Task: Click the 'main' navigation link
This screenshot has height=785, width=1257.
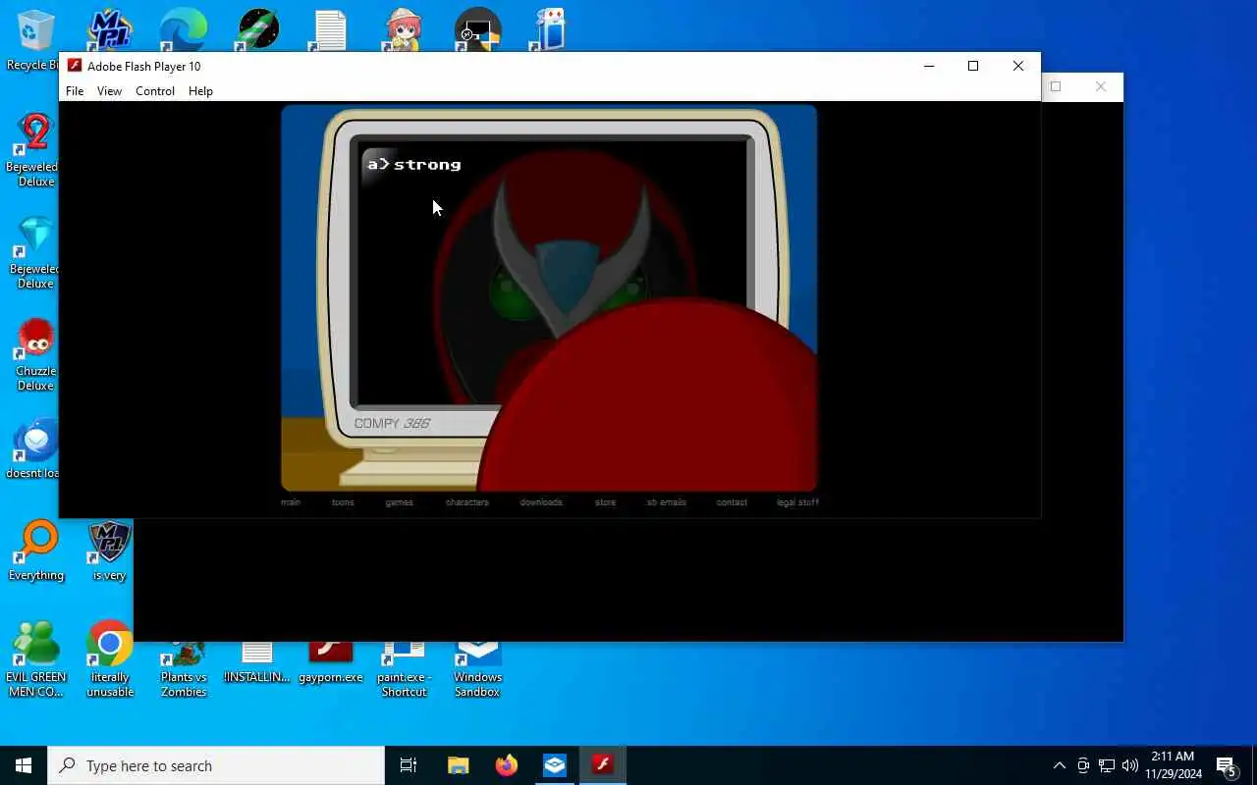Action: coord(291,502)
